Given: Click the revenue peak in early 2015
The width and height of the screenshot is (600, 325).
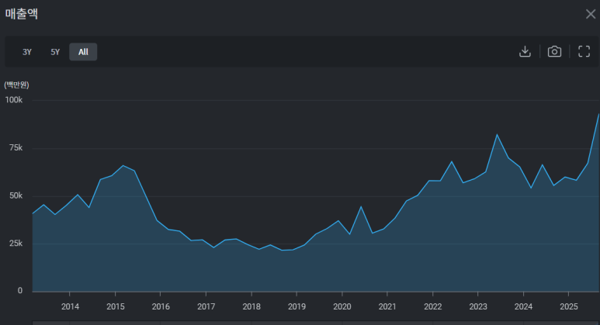Looking at the screenshot, I should pos(123,165).
